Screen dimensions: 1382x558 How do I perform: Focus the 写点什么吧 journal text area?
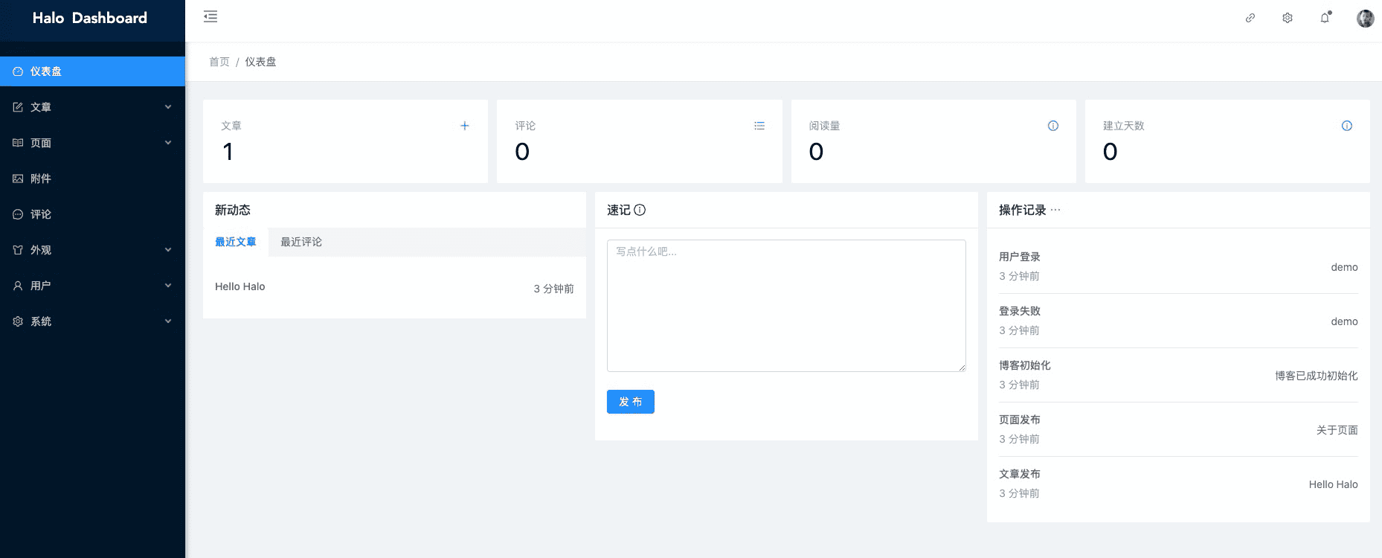click(786, 306)
